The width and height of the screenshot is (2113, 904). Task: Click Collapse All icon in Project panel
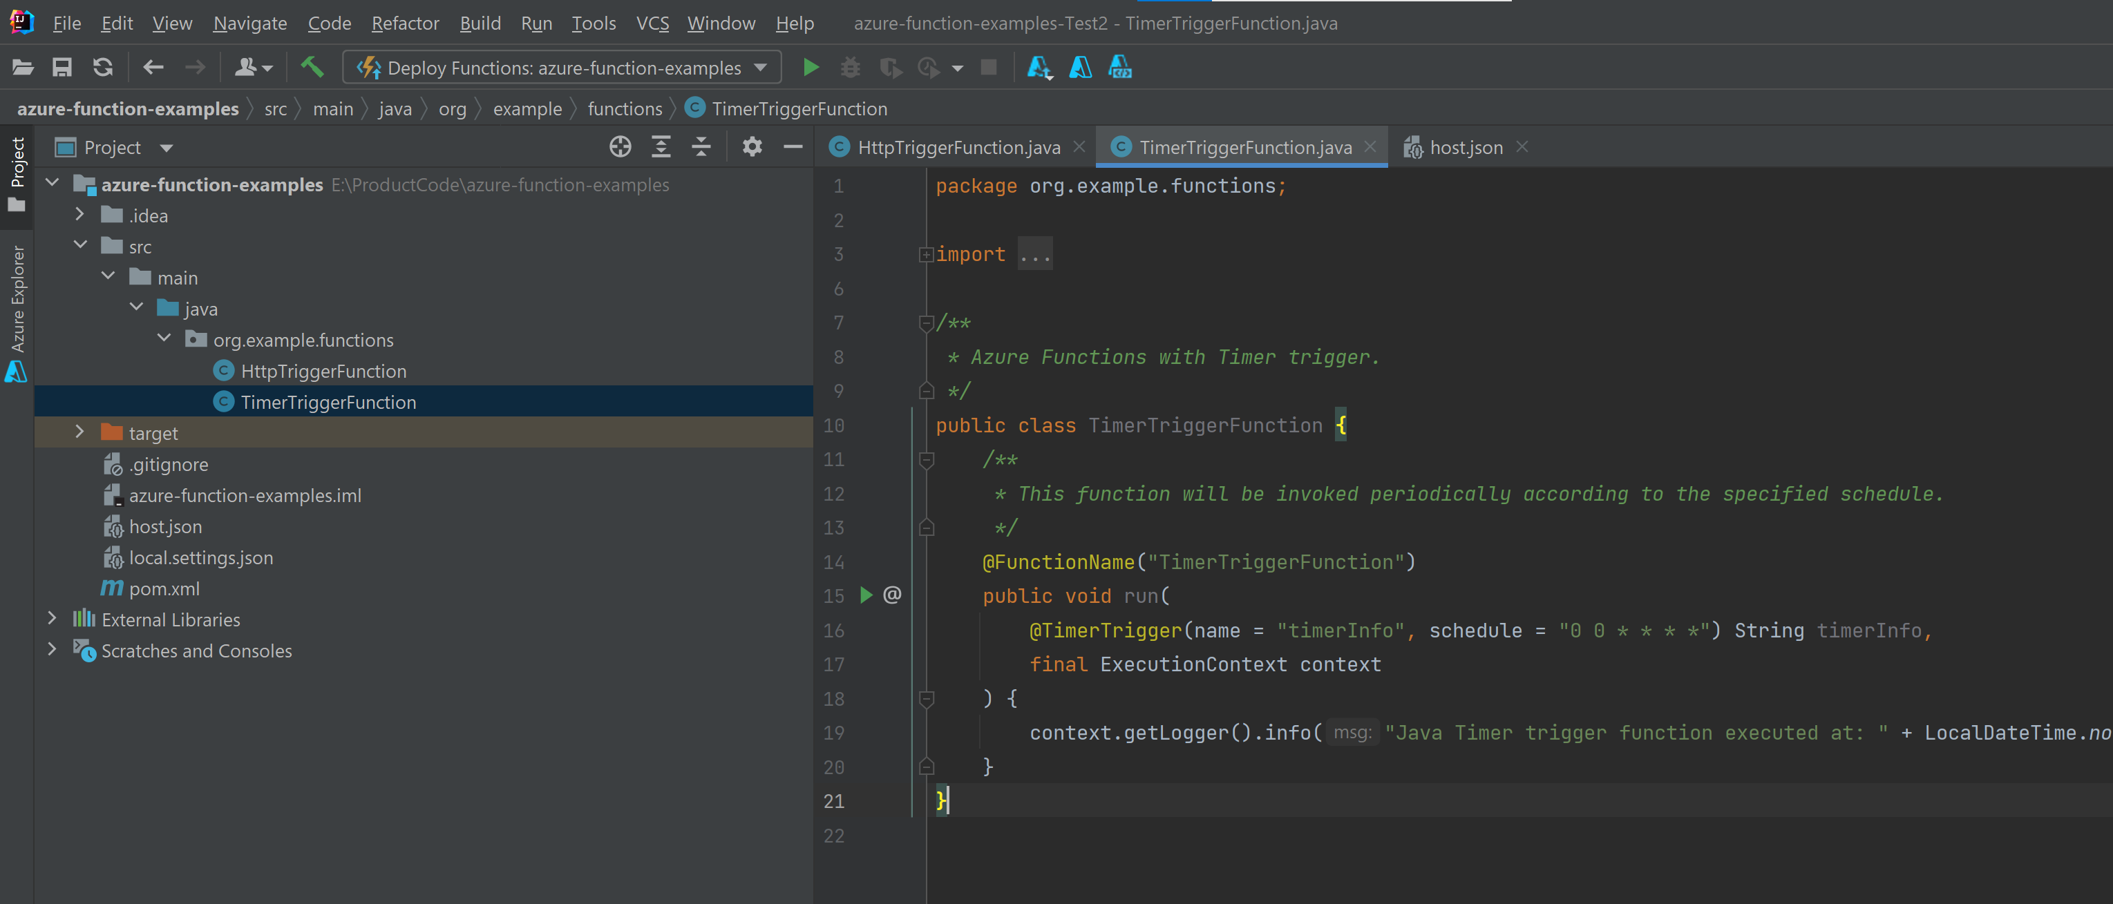click(x=701, y=148)
